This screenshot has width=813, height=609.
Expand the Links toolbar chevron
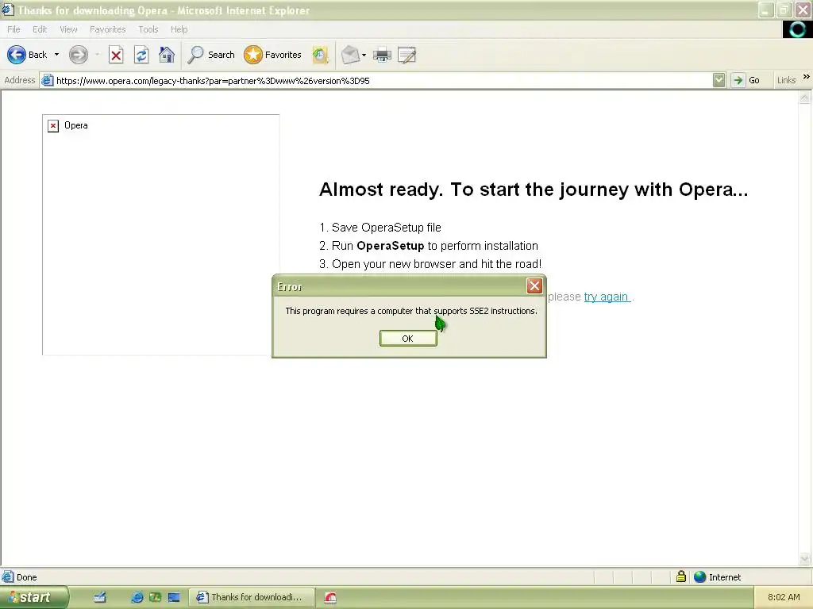[807, 77]
